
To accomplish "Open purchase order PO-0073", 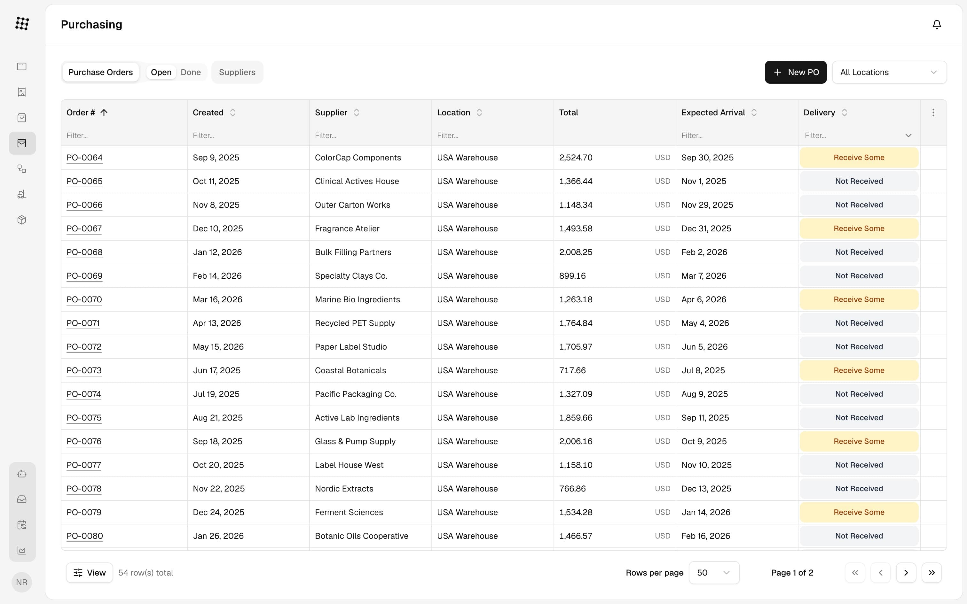I will click(x=84, y=370).
